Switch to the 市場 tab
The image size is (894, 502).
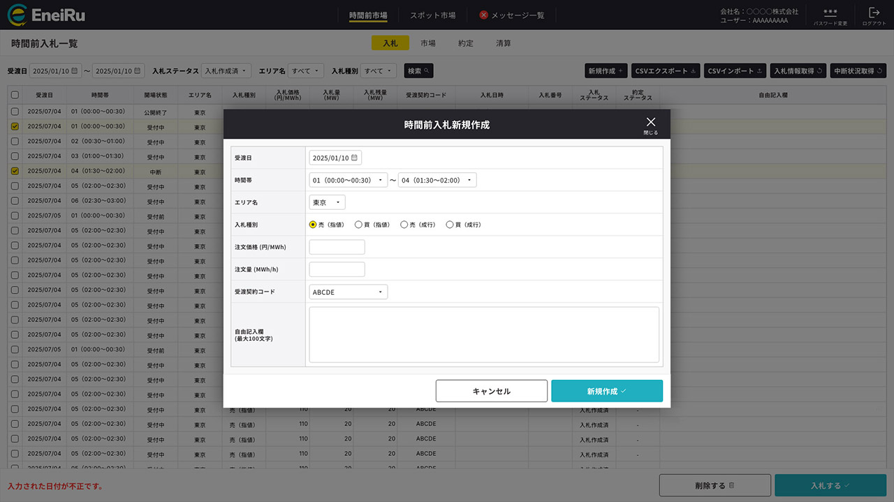tap(427, 43)
